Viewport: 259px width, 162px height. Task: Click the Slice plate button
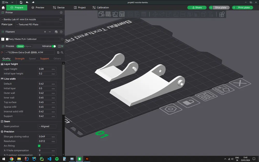tap(220, 8)
